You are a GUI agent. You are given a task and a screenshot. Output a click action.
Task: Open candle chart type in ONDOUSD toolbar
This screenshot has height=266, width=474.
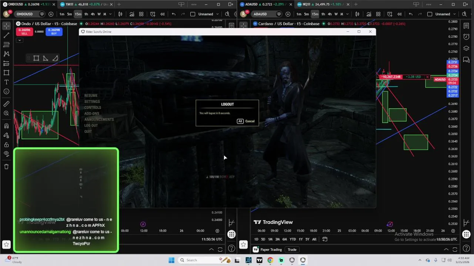[120, 14]
